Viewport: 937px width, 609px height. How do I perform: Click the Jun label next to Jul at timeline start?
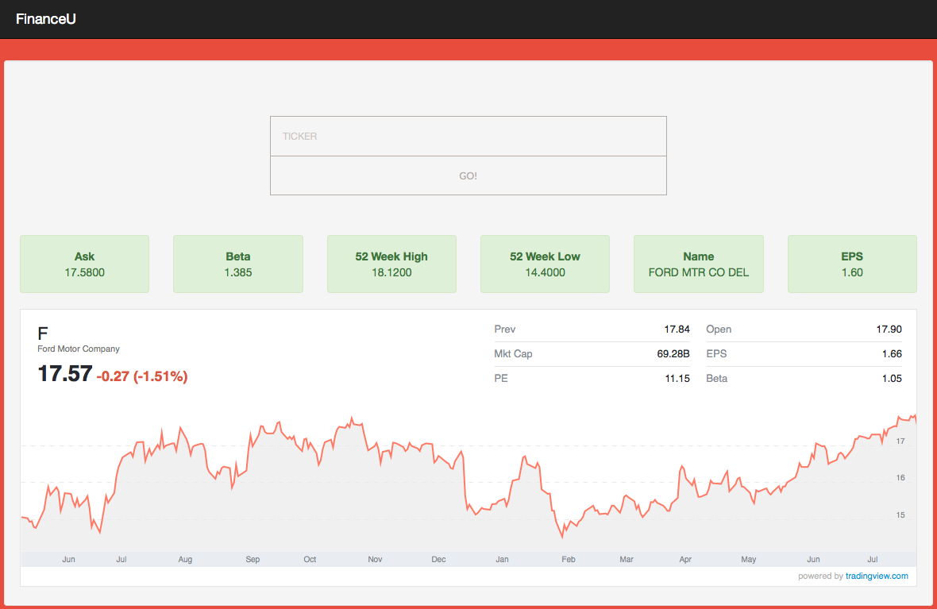[69, 560]
